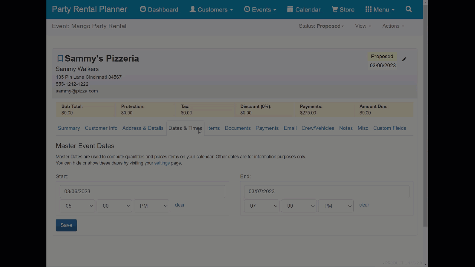Switch to the Customer Info tab
Screen dimensions: 475x267
101,128
